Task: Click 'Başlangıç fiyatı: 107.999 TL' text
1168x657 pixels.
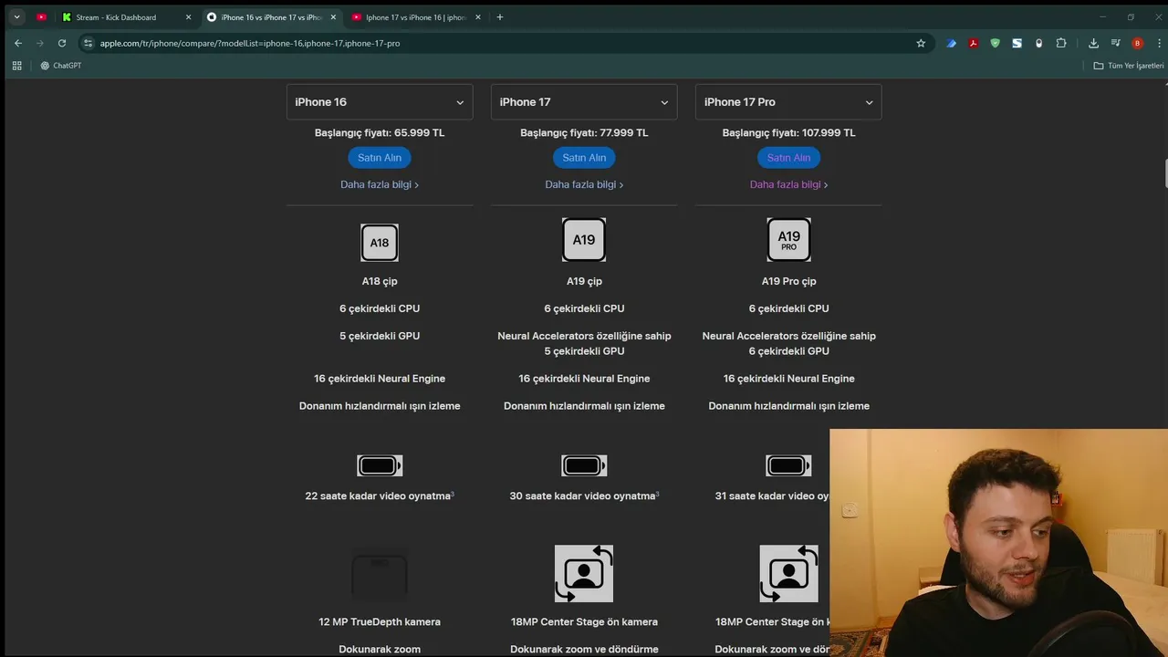Action: tap(788, 132)
